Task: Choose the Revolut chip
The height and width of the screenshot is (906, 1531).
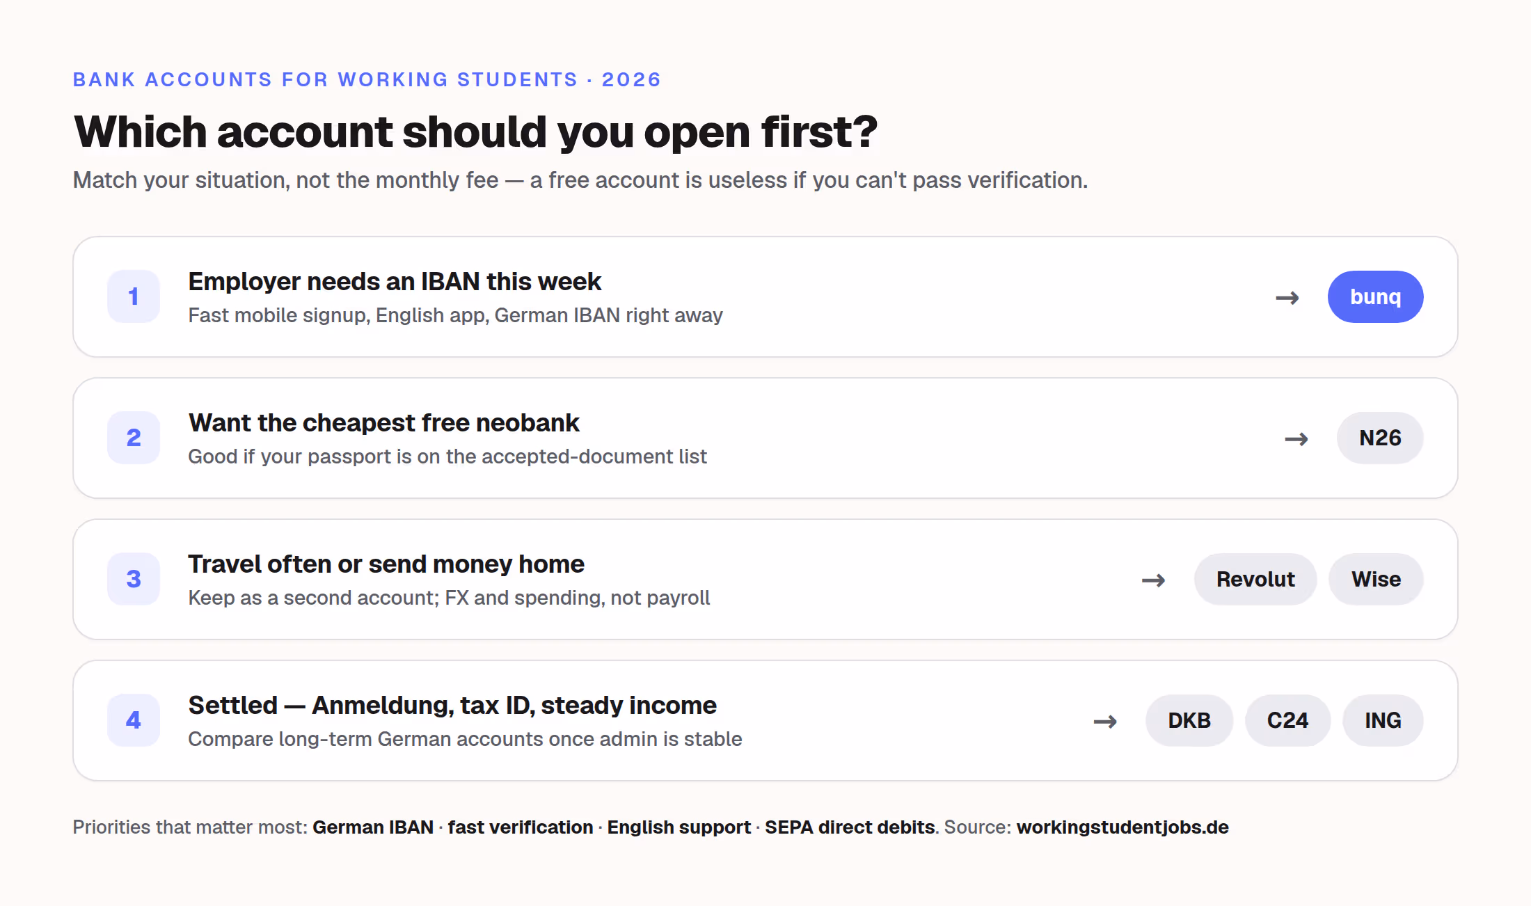Action: [1255, 579]
